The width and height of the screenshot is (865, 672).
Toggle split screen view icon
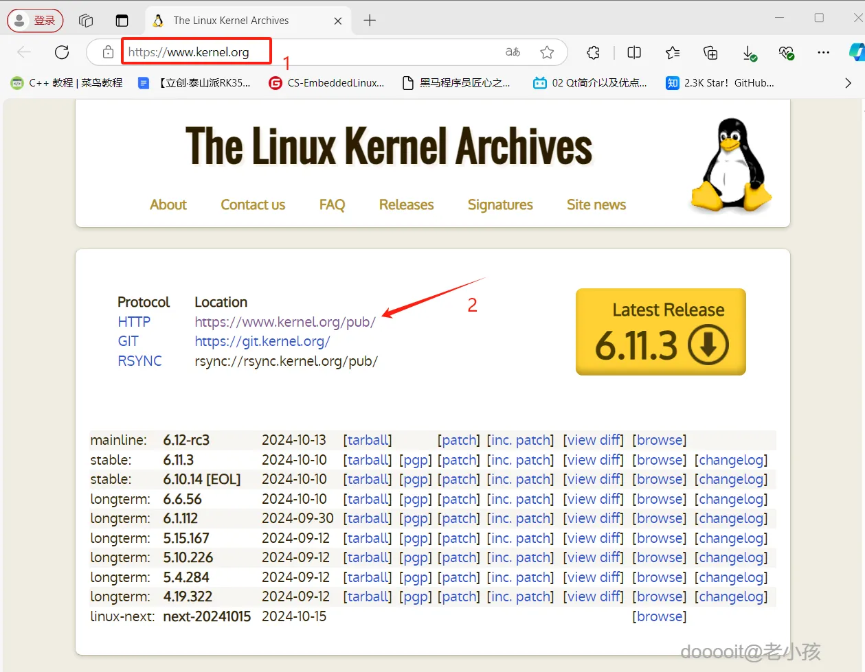[x=634, y=52]
